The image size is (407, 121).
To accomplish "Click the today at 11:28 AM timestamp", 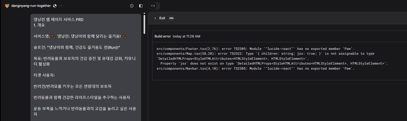I will 186,36.
